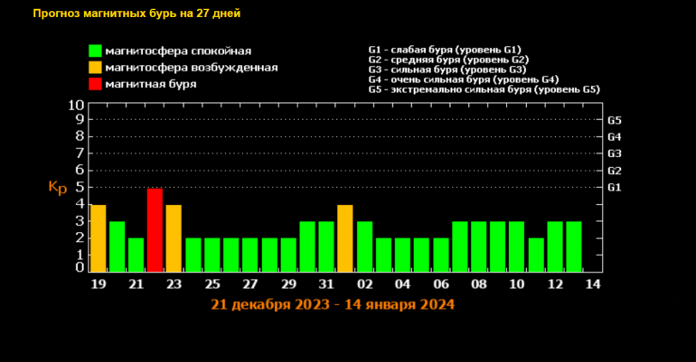The image size is (696, 362).
Task: Click the legend text 'магнитосфера спокойная'
Action: (178, 51)
